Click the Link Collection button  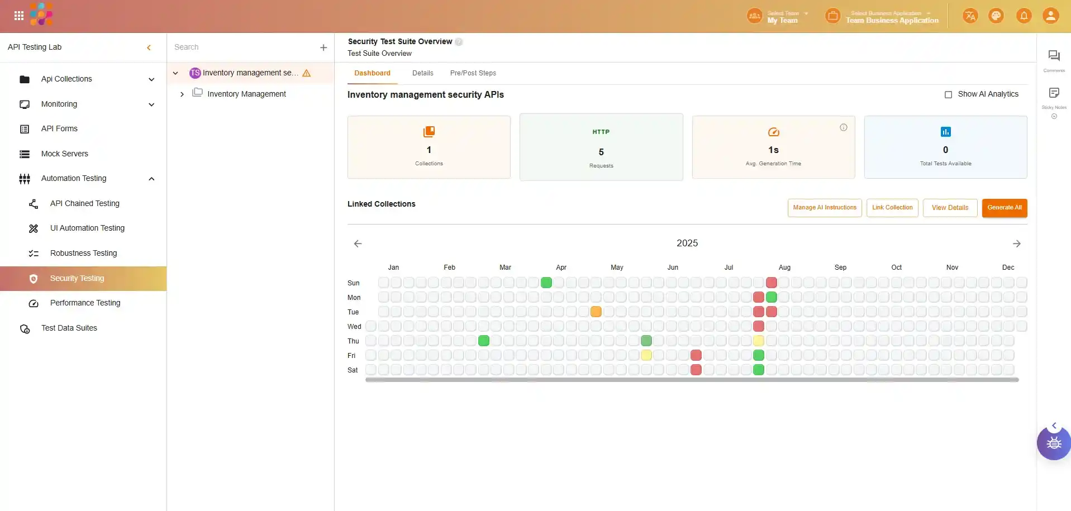[x=892, y=208]
